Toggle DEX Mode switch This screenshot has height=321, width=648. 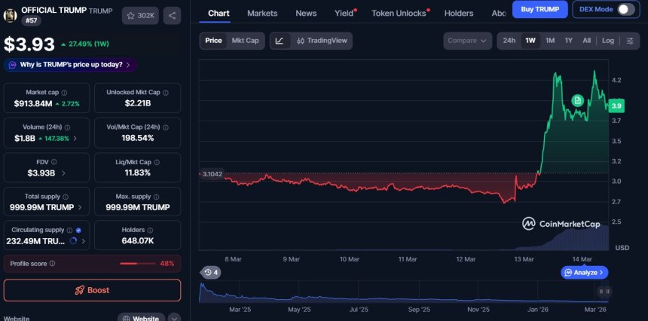click(625, 9)
